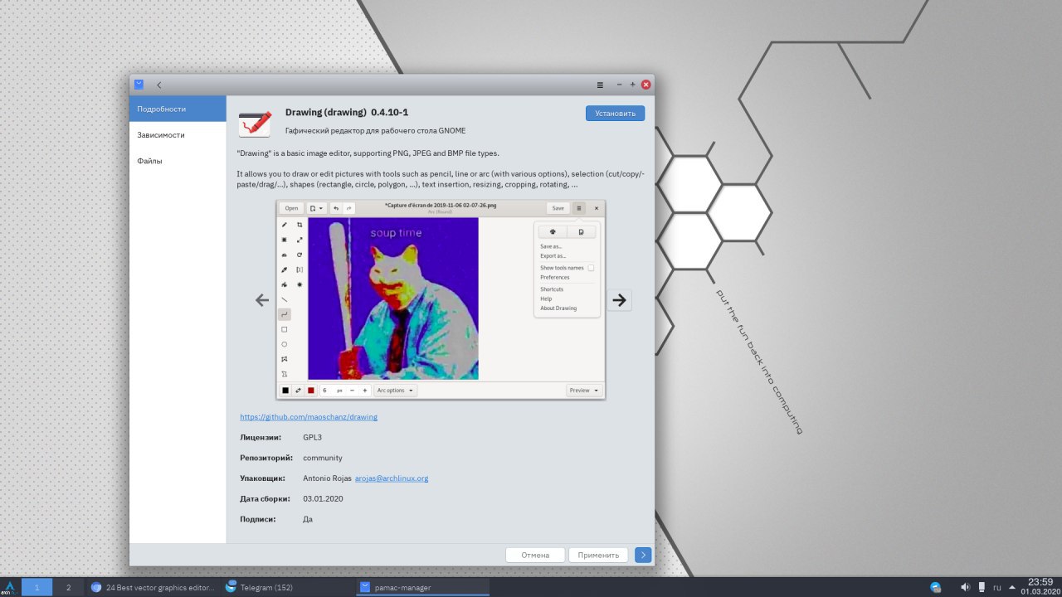The height and width of the screenshot is (597, 1062).
Task: Show previous screenshot with left arrow
Action: pyautogui.click(x=262, y=300)
